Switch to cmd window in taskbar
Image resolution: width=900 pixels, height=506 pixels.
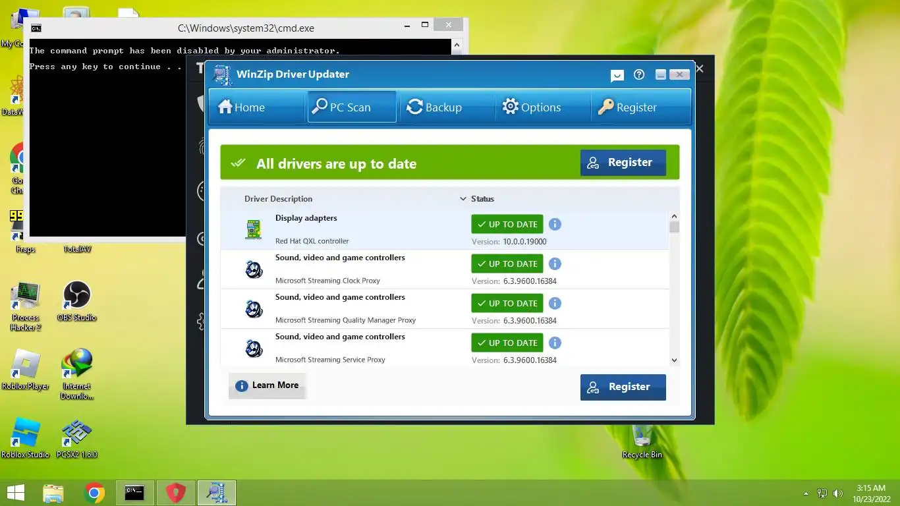(134, 493)
